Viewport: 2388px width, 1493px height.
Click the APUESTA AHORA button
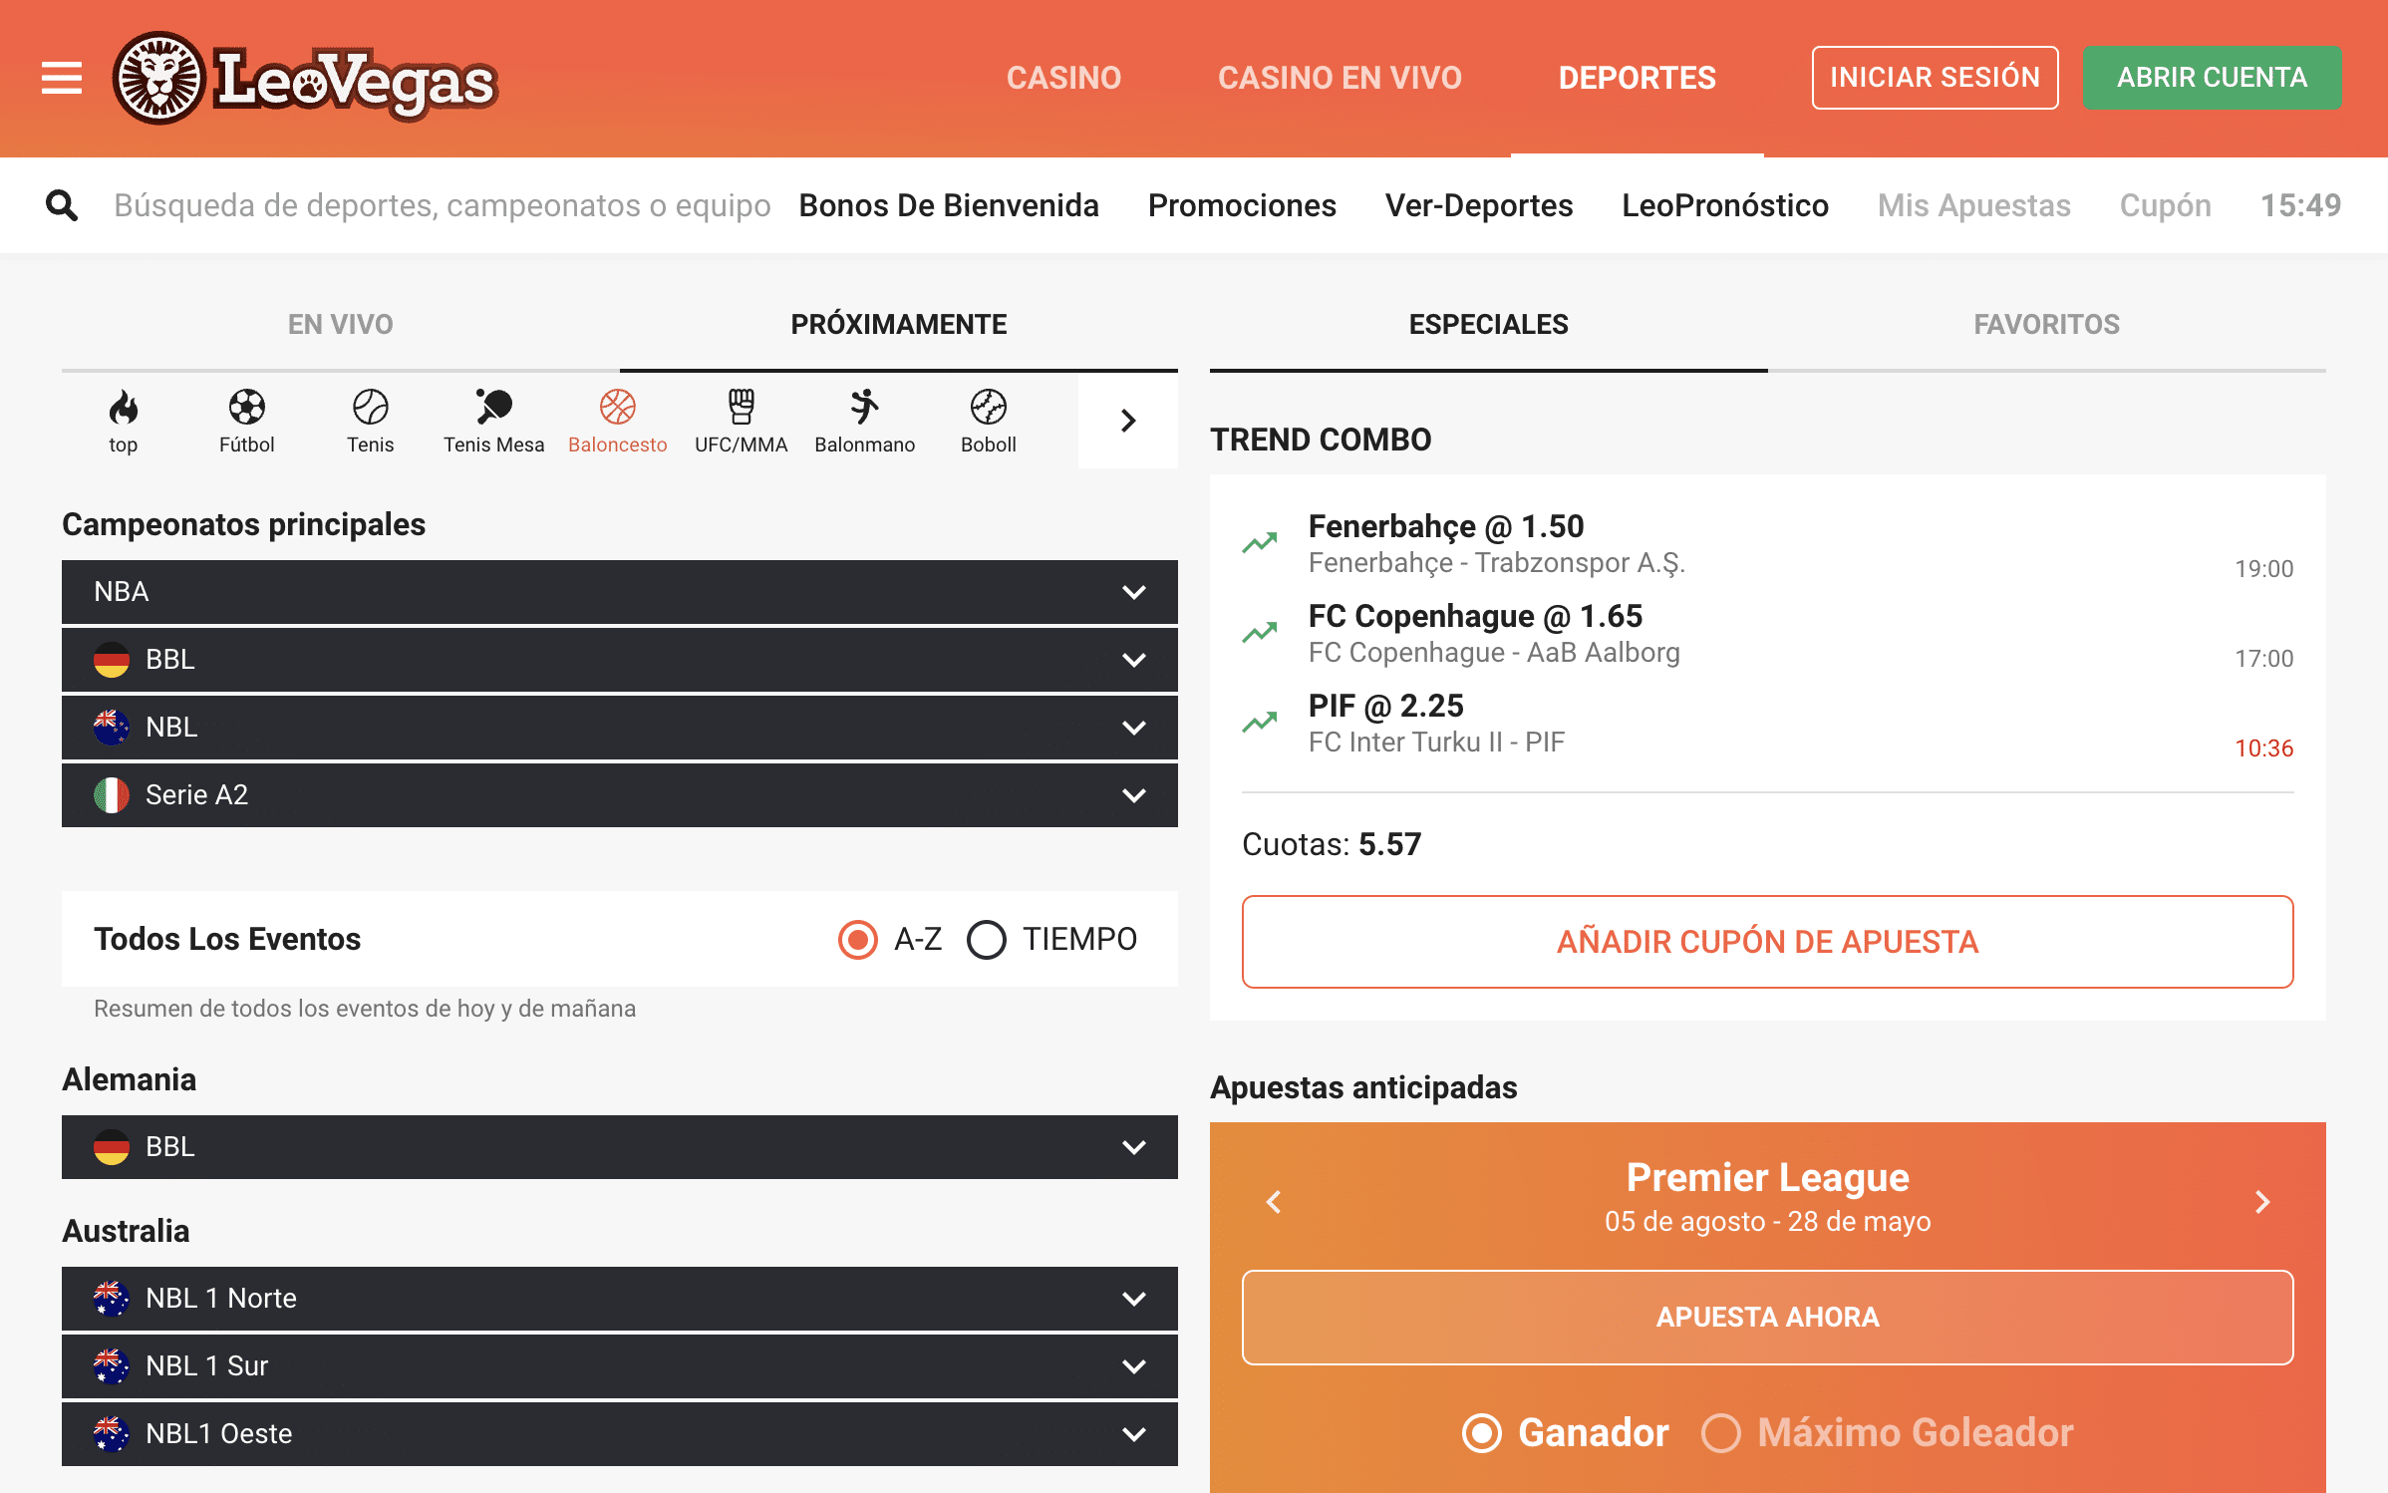1766,1318
